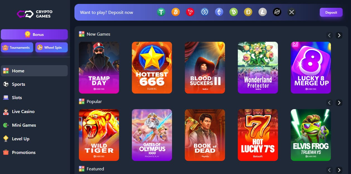Pick the Dogecoin coin icon
This screenshot has width=351, height=174.
click(x=248, y=12)
